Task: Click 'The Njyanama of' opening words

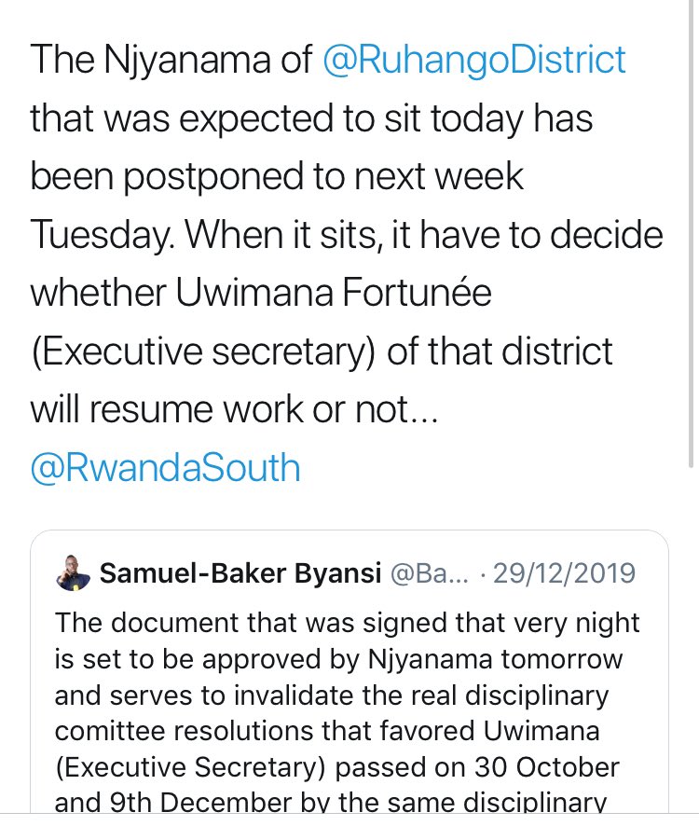Action: 171,59
